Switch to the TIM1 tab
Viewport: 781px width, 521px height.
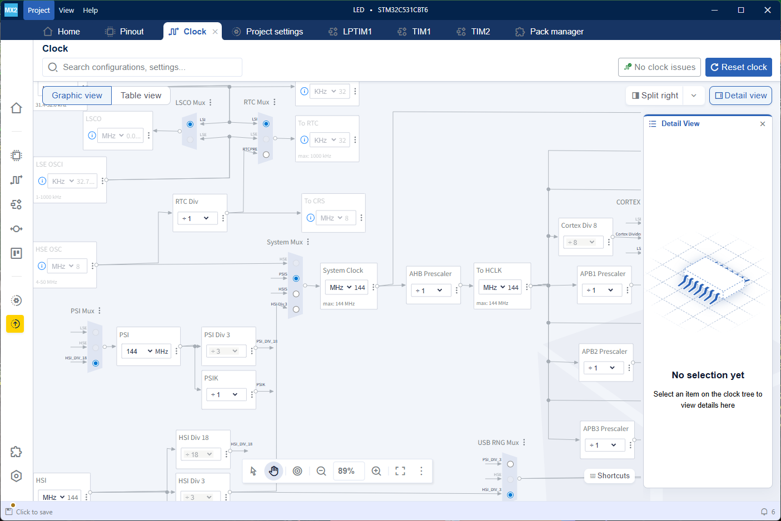click(x=415, y=32)
